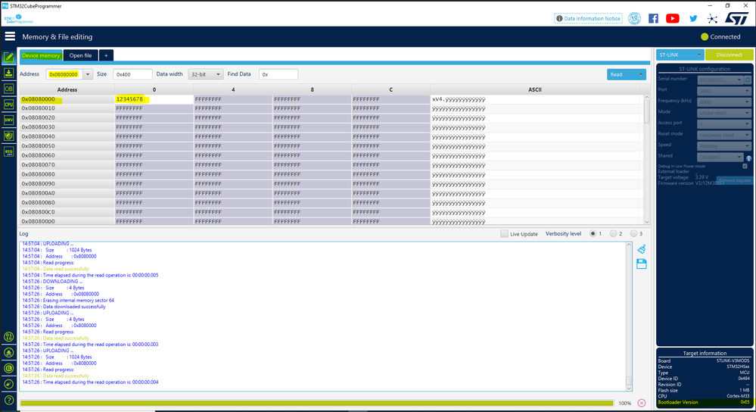Click the binary-digits circle icon in lower sidebar
Viewport: 756px width, 412px height.
coord(8,337)
